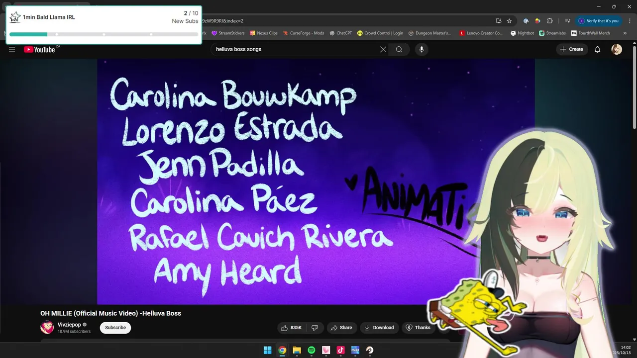
Task: Click the 10.9M subscribers text
Action: tap(74, 332)
